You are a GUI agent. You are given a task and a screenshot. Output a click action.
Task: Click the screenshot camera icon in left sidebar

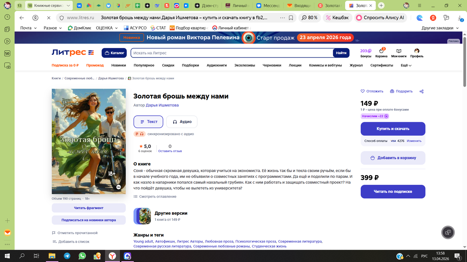click(x=7, y=66)
